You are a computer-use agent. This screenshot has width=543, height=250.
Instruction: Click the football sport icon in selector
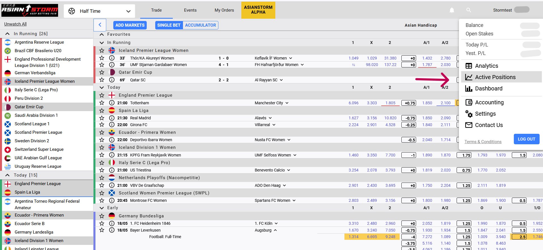[x=72, y=11]
